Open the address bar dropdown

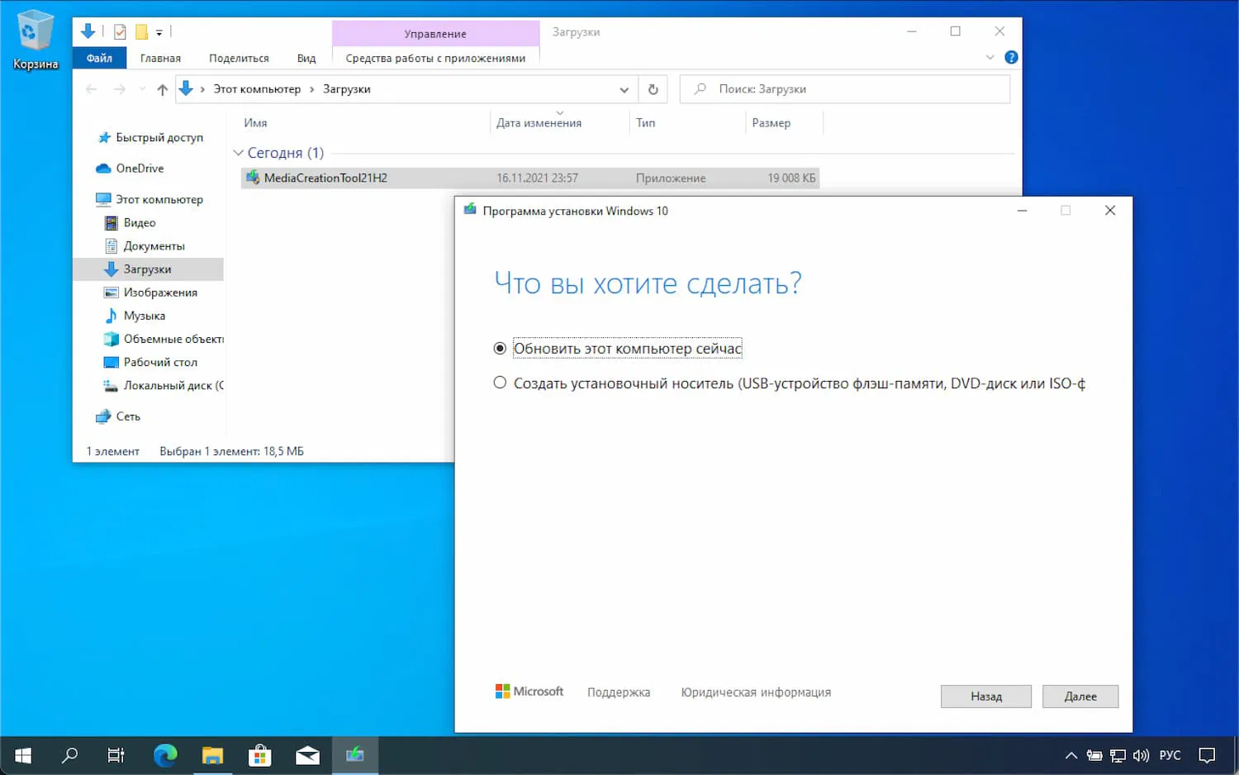pos(624,89)
